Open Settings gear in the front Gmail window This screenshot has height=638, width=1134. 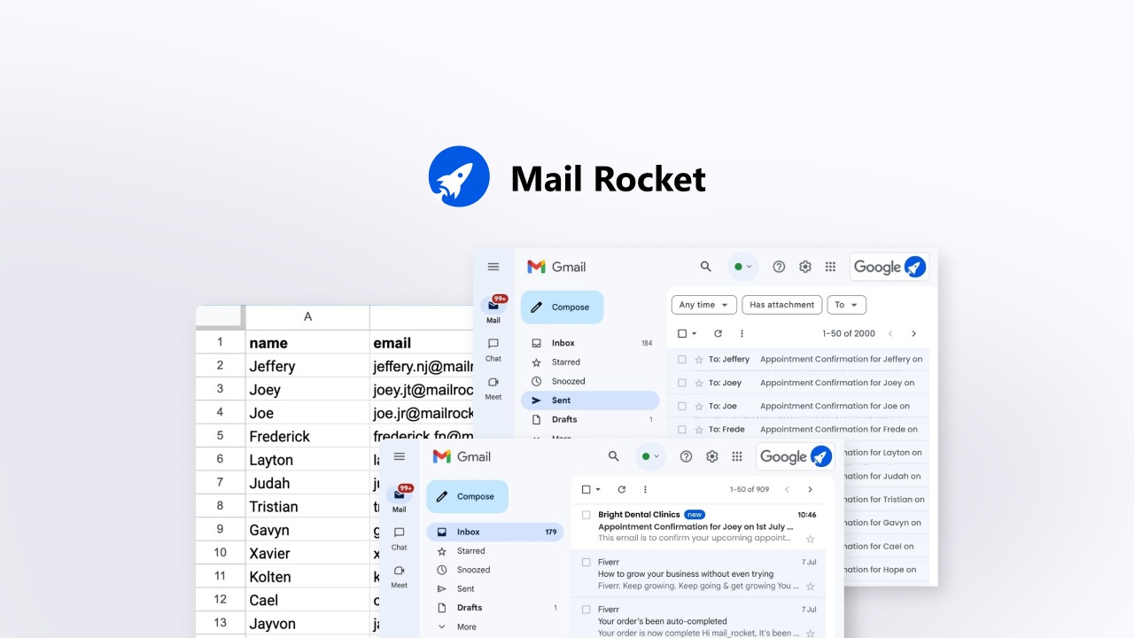pos(712,456)
